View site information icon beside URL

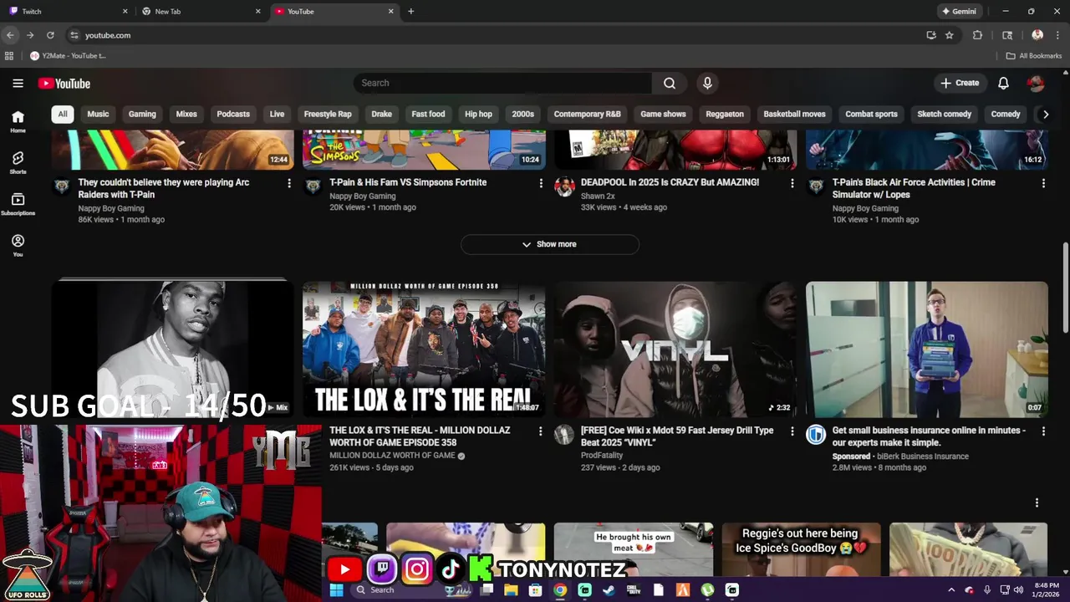point(74,35)
